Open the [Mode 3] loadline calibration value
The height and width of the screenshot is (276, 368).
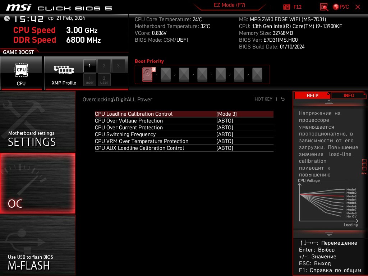(x=226, y=114)
